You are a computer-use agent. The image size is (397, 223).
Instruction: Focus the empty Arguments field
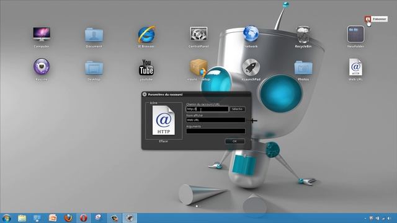tap(216, 131)
